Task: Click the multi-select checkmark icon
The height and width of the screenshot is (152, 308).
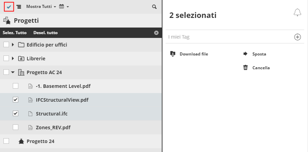Action: tap(9, 7)
